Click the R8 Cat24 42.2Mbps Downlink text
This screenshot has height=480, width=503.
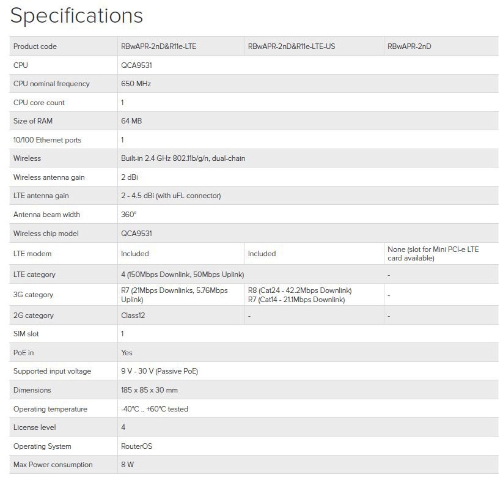pyautogui.click(x=299, y=290)
